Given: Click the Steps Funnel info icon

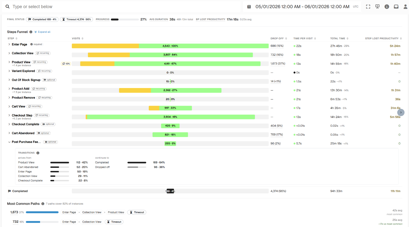Looking at the screenshot, I should [31, 32].
